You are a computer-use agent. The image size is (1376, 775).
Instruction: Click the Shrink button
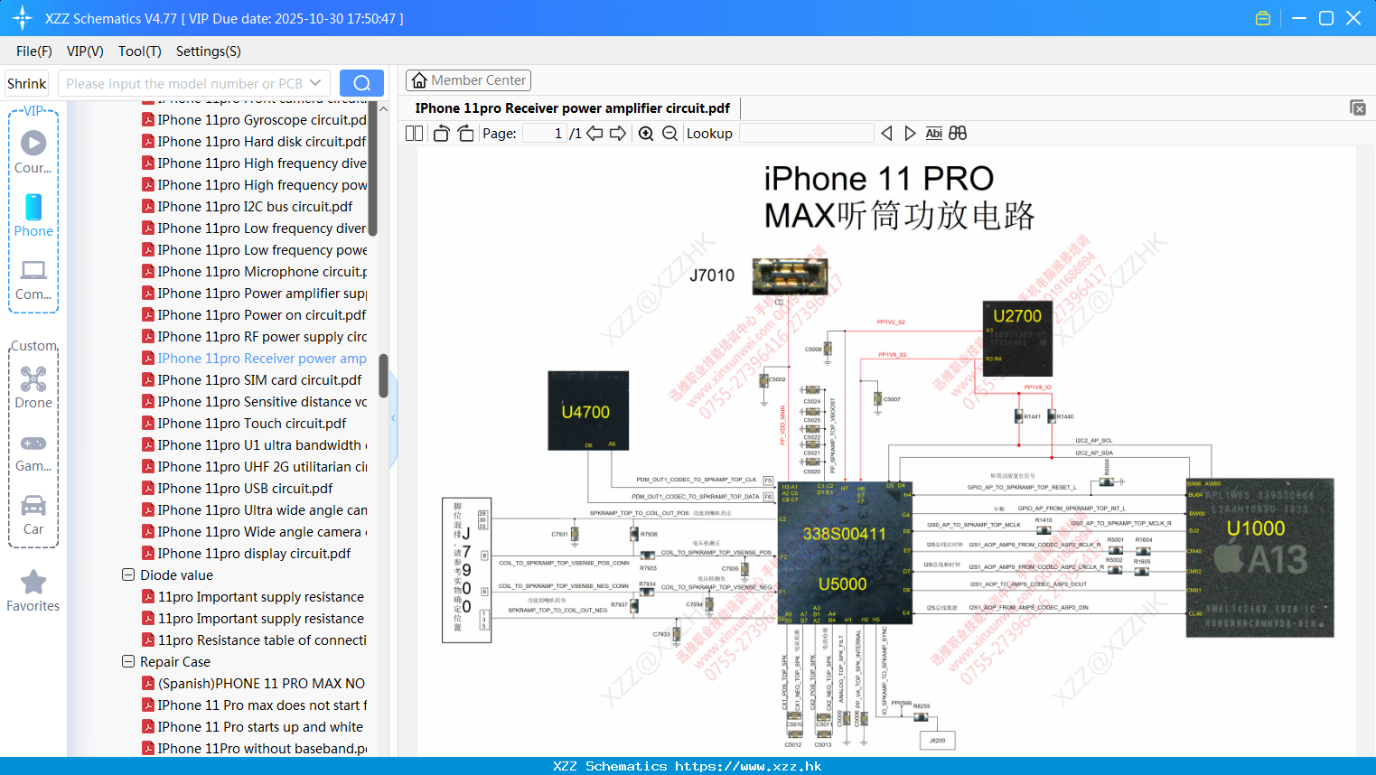click(x=26, y=83)
